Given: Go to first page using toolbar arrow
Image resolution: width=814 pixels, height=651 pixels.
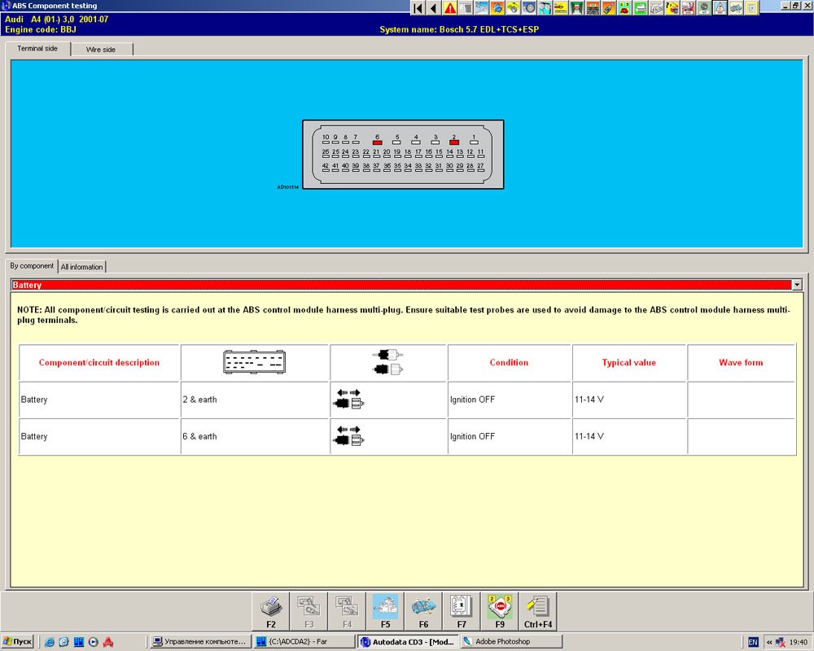Looking at the screenshot, I should (418, 8).
